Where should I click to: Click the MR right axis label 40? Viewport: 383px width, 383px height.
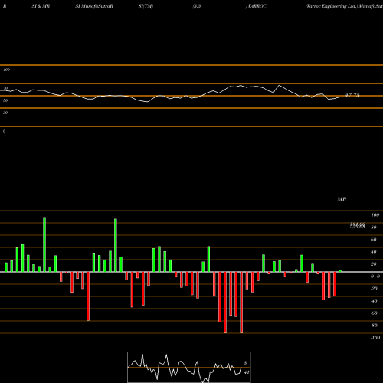(374, 252)
